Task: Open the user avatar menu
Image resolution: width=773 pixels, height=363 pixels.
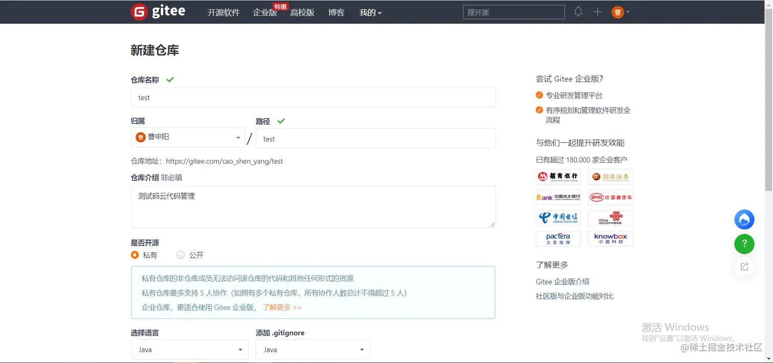Action: pos(618,12)
